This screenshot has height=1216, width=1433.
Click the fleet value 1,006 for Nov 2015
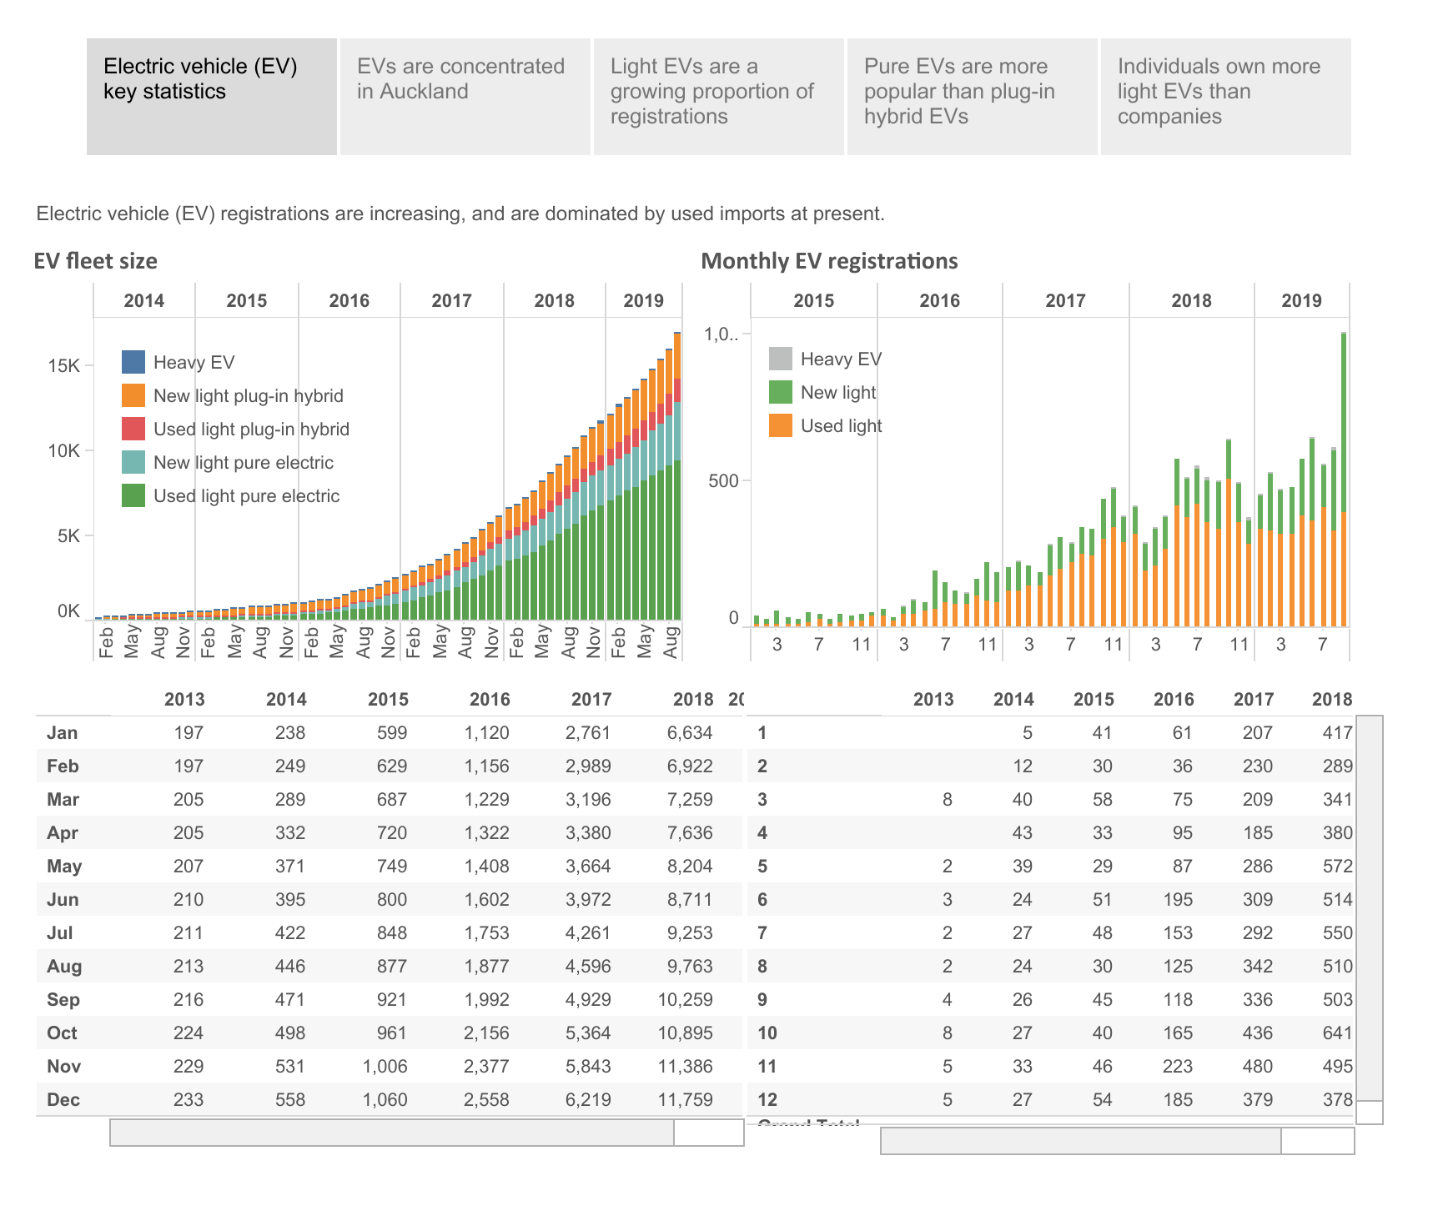385,1067
